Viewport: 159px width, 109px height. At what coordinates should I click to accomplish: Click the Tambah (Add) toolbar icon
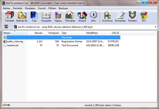(9, 15)
